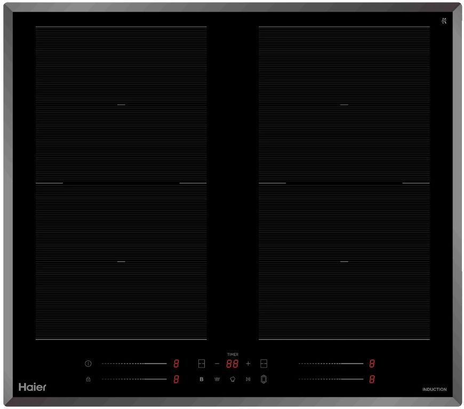Tap the lower right zone power digit
464x409 pixels.
[x=372, y=379]
